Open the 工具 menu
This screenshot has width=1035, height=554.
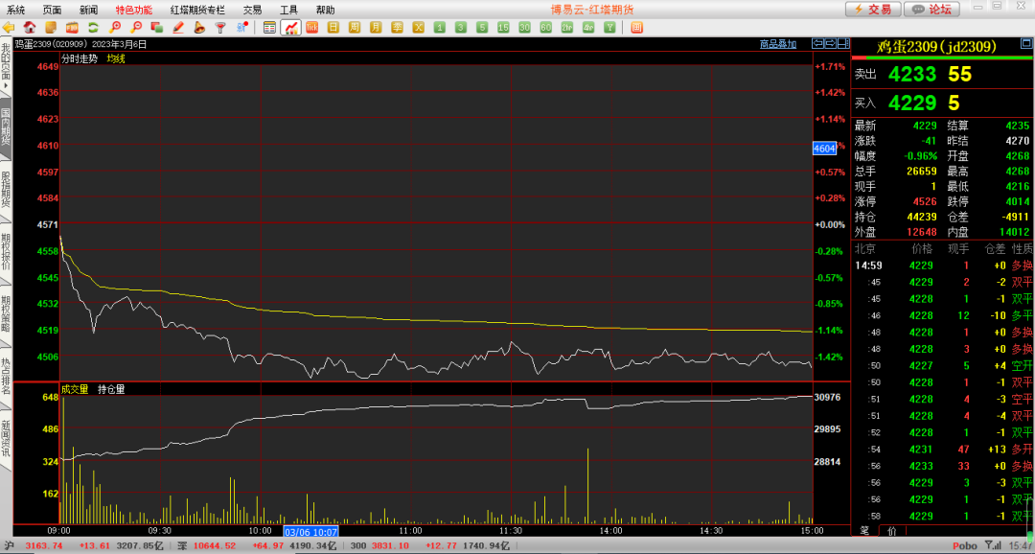click(288, 10)
